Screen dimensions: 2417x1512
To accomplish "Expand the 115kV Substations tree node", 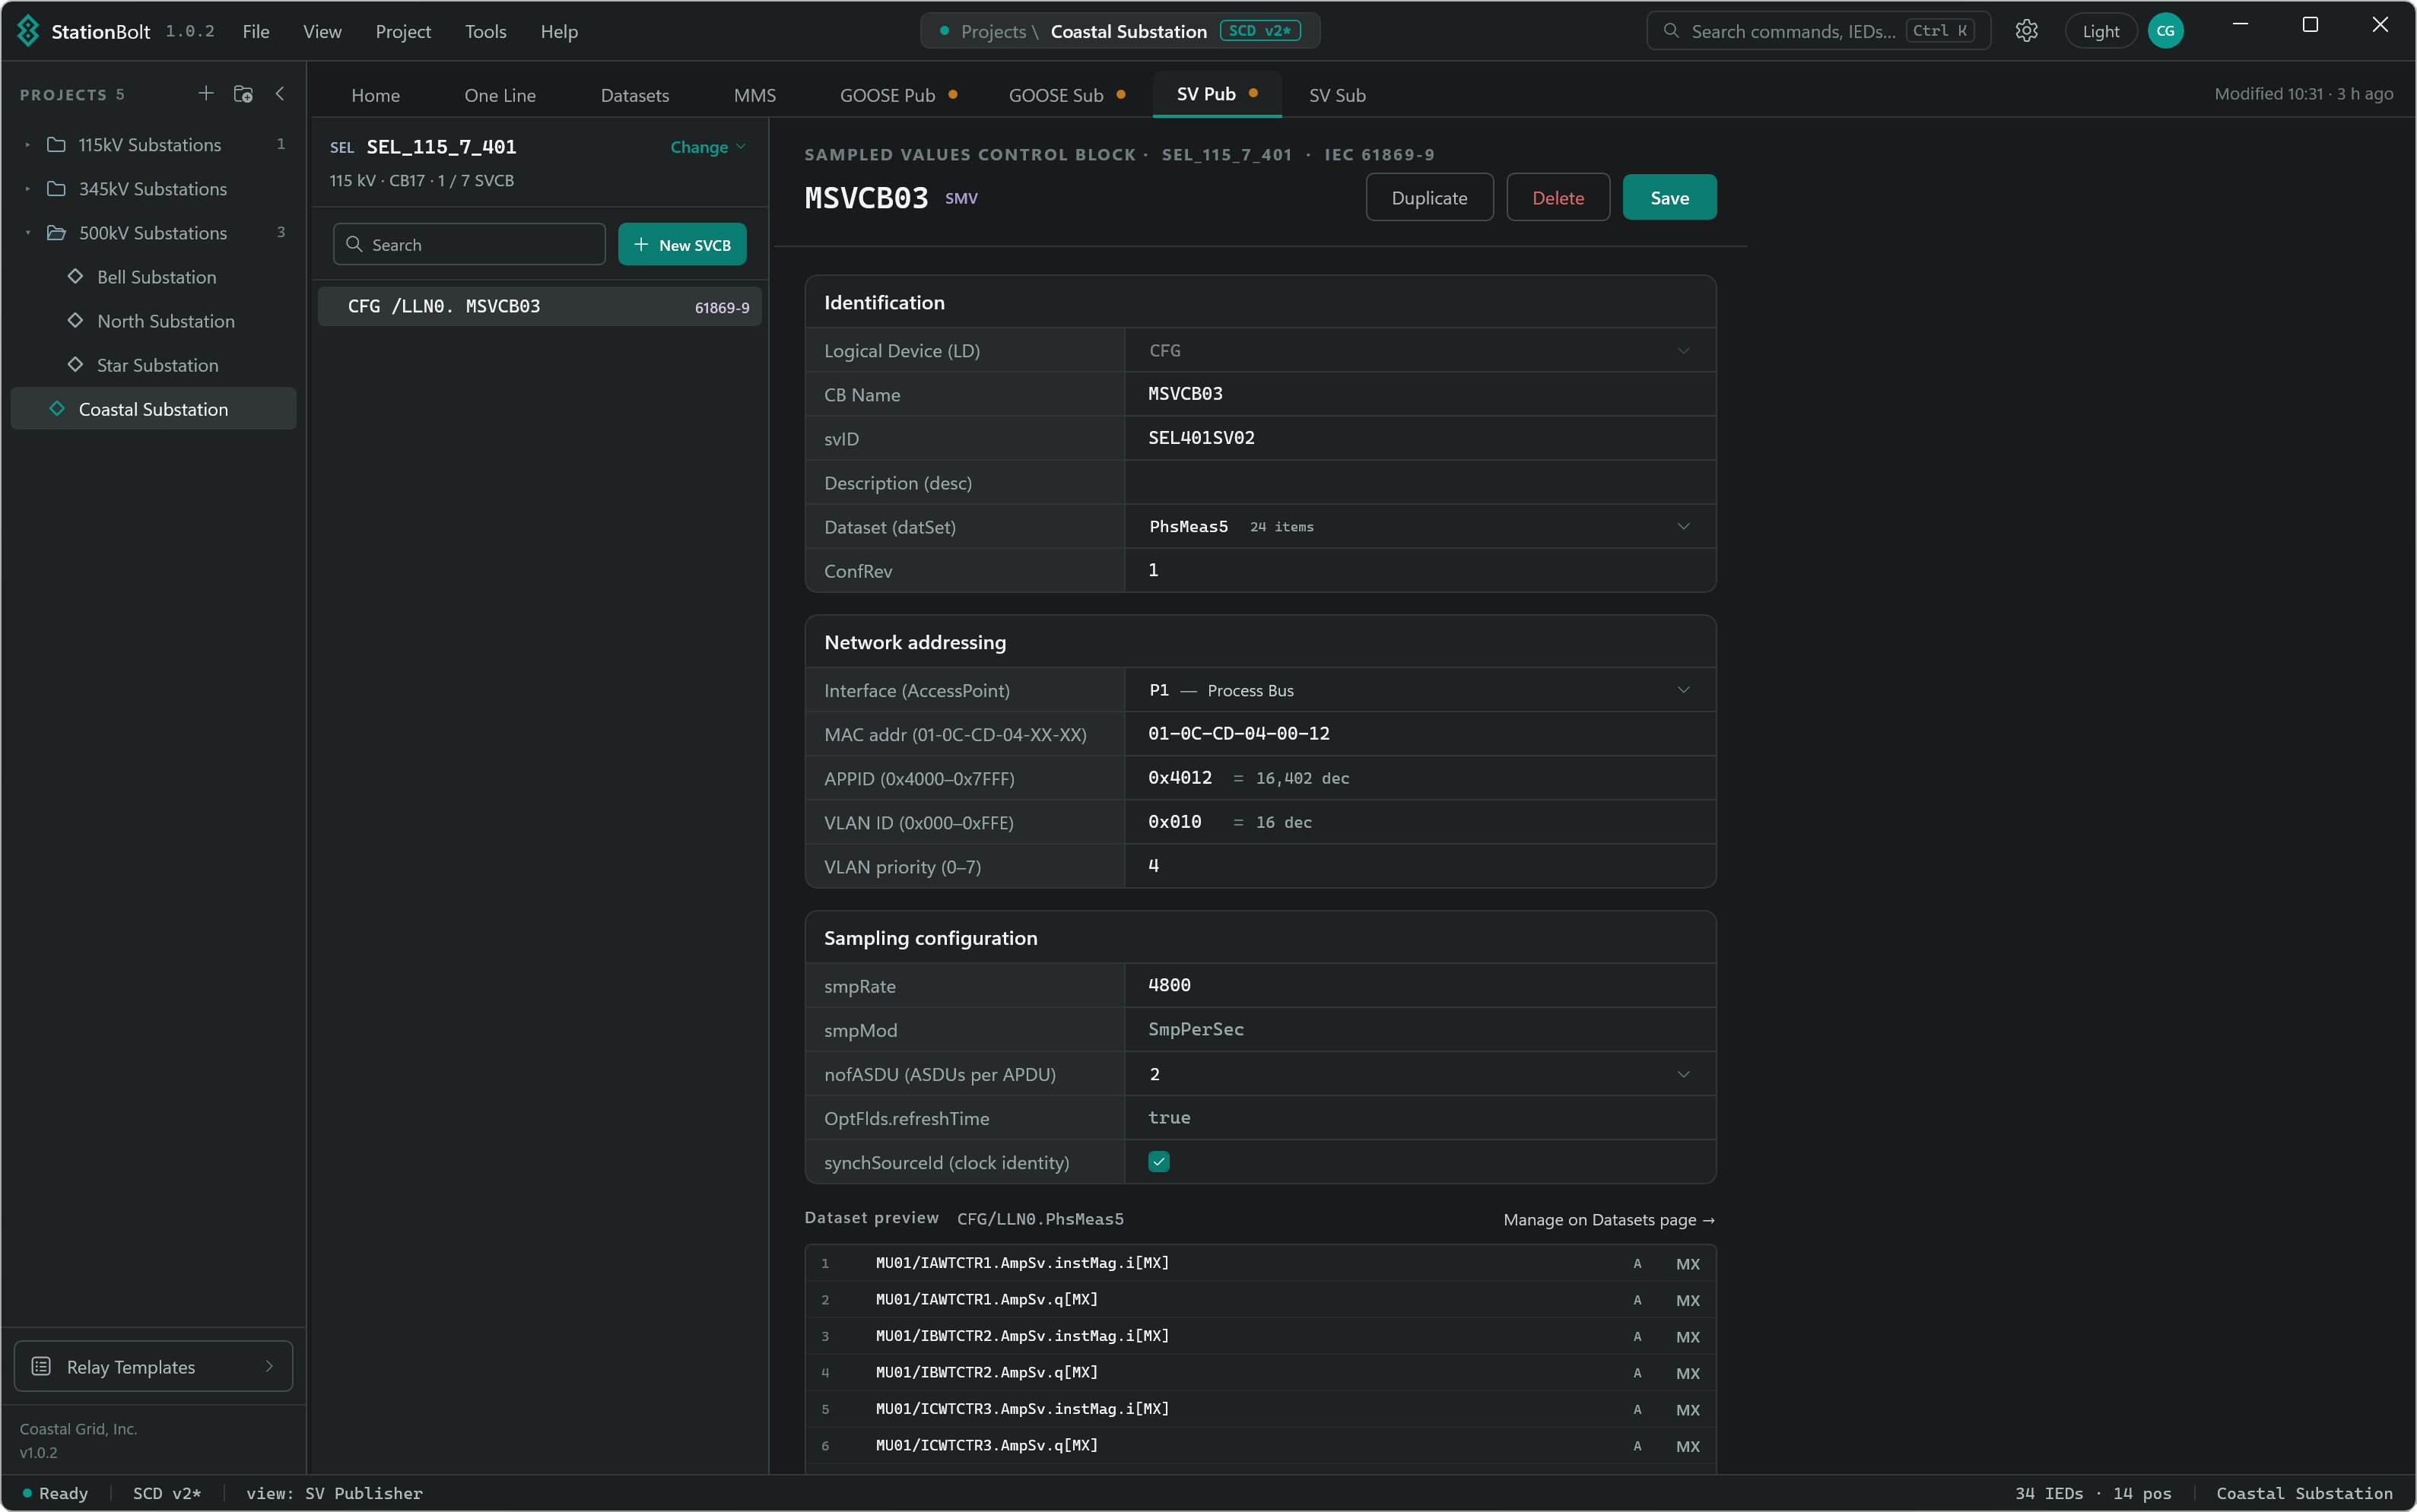I will point(28,145).
